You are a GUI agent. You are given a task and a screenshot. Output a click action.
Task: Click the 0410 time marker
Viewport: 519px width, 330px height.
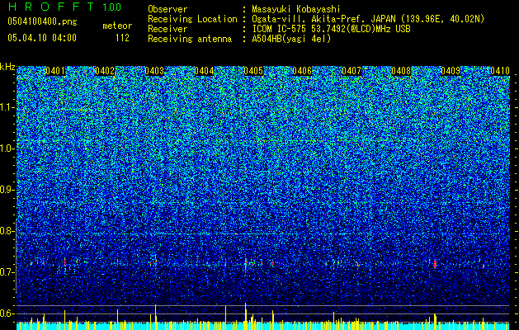[x=500, y=71]
